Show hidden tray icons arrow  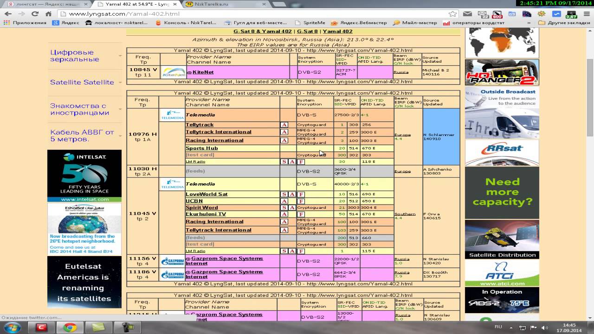[x=511, y=328]
